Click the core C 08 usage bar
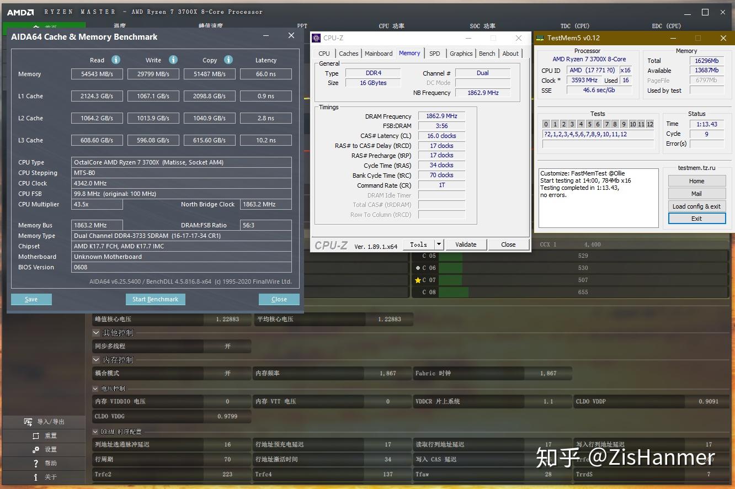The image size is (735, 489). coord(583,292)
